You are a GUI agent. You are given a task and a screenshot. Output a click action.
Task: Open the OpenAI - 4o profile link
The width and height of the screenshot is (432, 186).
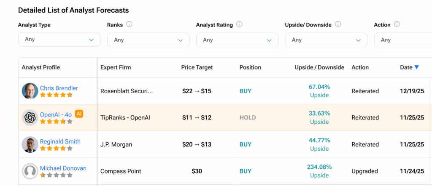(x=56, y=114)
